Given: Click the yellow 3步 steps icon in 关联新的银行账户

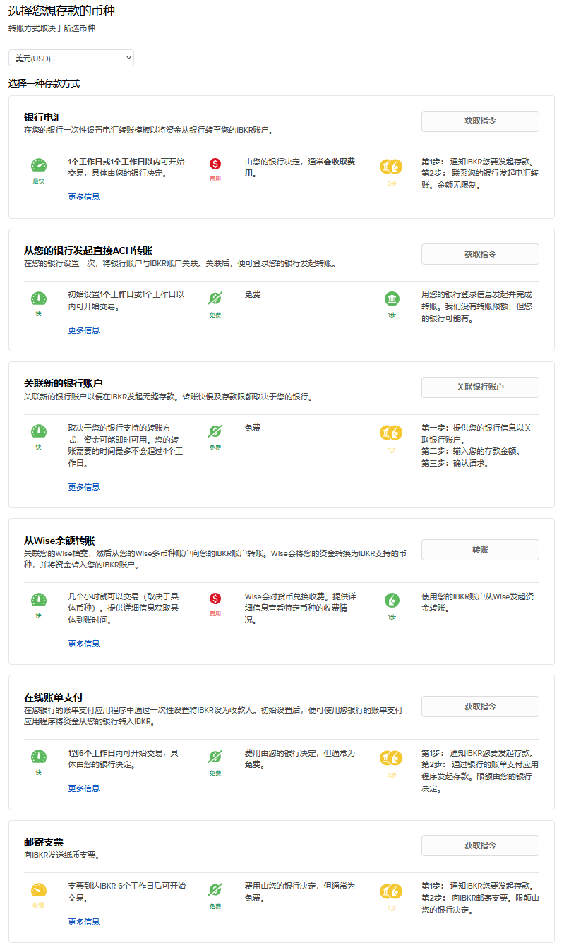Looking at the screenshot, I should tap(391, 432).
